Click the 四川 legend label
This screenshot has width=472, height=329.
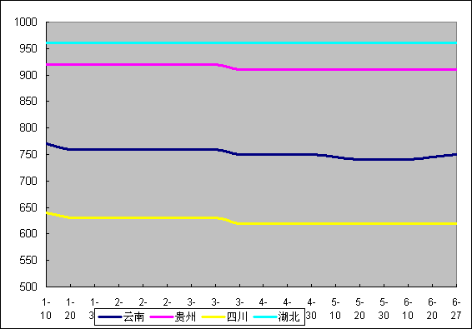(x=237, y=317)
